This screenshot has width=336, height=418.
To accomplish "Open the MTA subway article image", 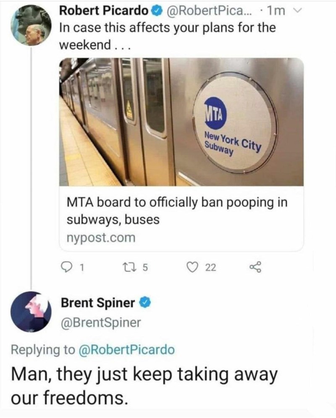I will [181, 122].
